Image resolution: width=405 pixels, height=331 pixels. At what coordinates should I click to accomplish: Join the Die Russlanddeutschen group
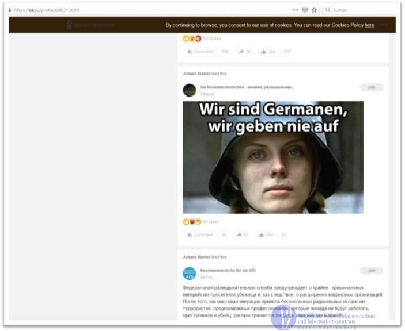tap(371, 87)
